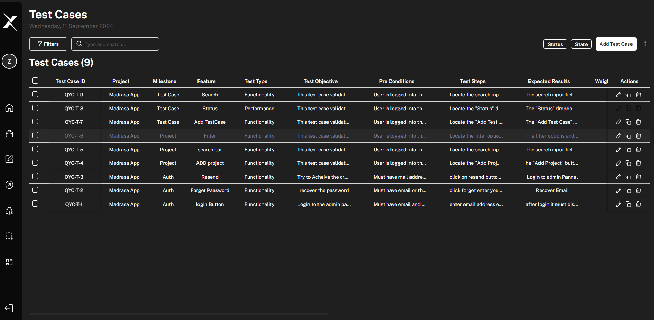Screen dimensions: 654x320
Task: Click the Recover Email expected result
Action: [552, 190]
